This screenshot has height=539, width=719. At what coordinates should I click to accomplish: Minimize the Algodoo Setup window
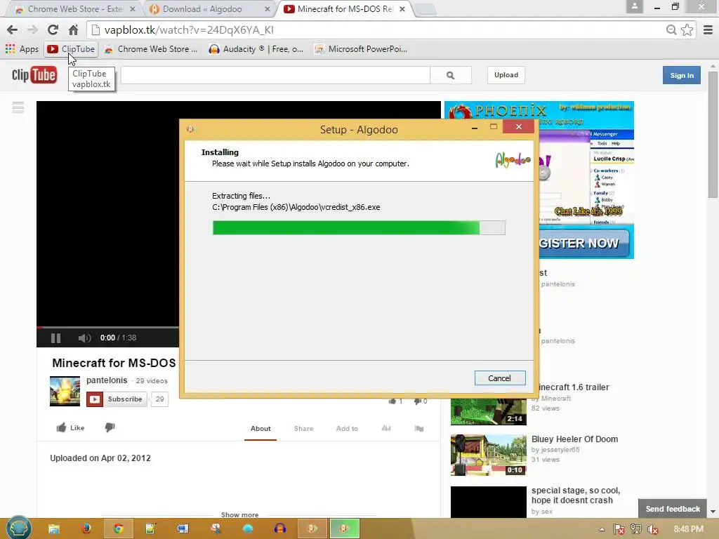[x=475, y=128]
